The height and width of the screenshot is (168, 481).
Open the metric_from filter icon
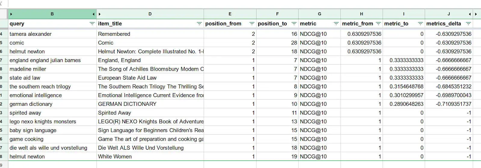click(378, 24)
